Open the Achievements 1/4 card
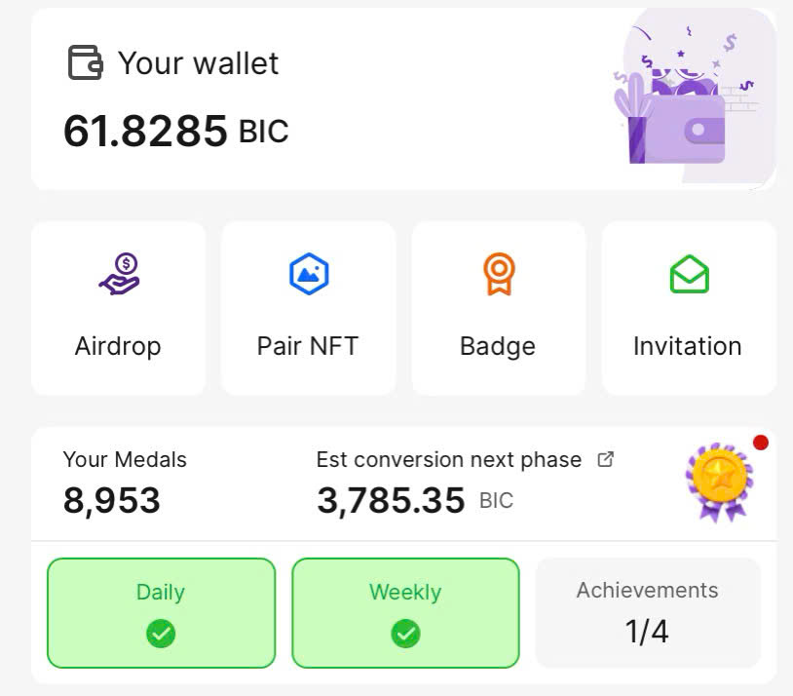The image size is (793, 696). [x=648, y=613]
